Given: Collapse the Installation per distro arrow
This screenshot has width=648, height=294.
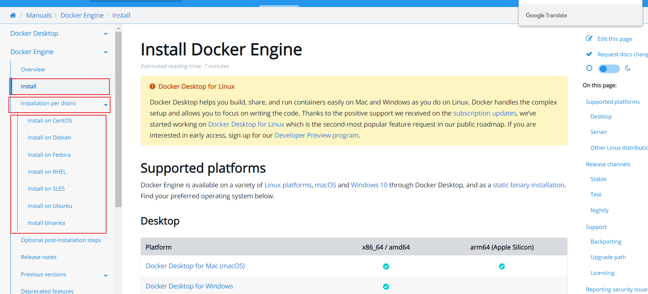Looking at the screenshot, I should point(106,105).
